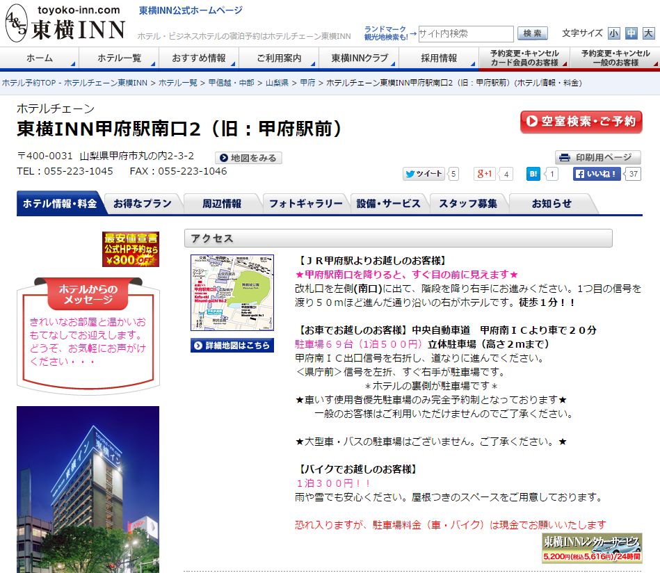The height and width of the screenshot is (573, 660).
Task: Set text size to 小
Action: tap(613, 33)
